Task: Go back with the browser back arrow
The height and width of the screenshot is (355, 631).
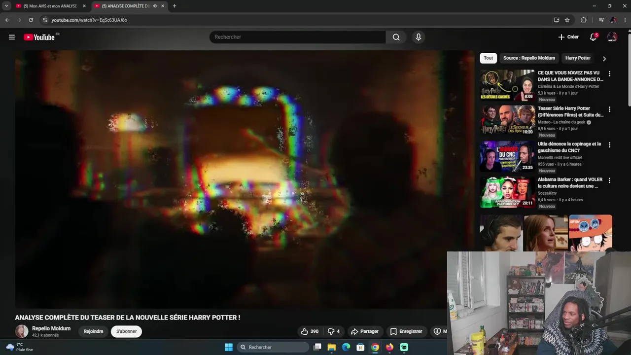Action: point(7,20)
